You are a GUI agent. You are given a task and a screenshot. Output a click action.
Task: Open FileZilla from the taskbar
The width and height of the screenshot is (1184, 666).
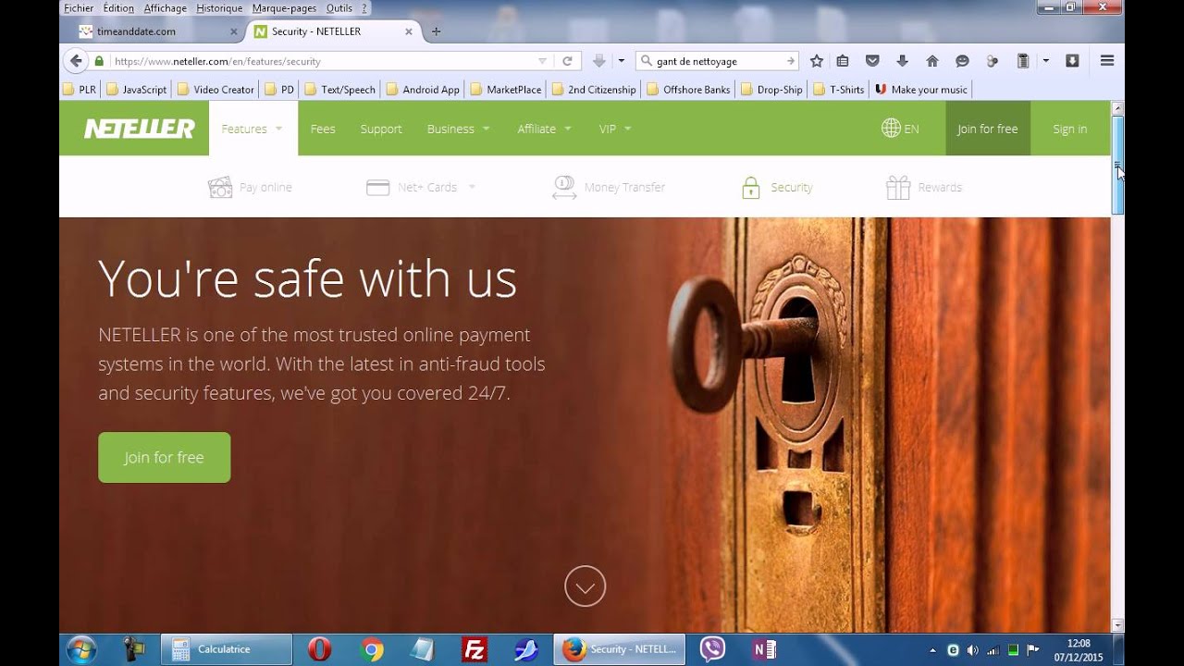tap(475, 649)
